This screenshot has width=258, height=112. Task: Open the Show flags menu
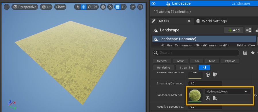pyautogui.click(x=60, y=7)
